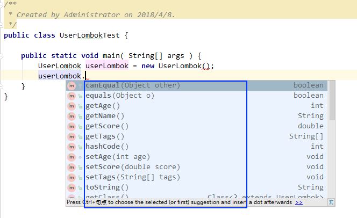Image resolution: width=357 pixels, height=218 pixels.
Task: Click public lock icon beside hashCode
Action: tap(80, 147)
